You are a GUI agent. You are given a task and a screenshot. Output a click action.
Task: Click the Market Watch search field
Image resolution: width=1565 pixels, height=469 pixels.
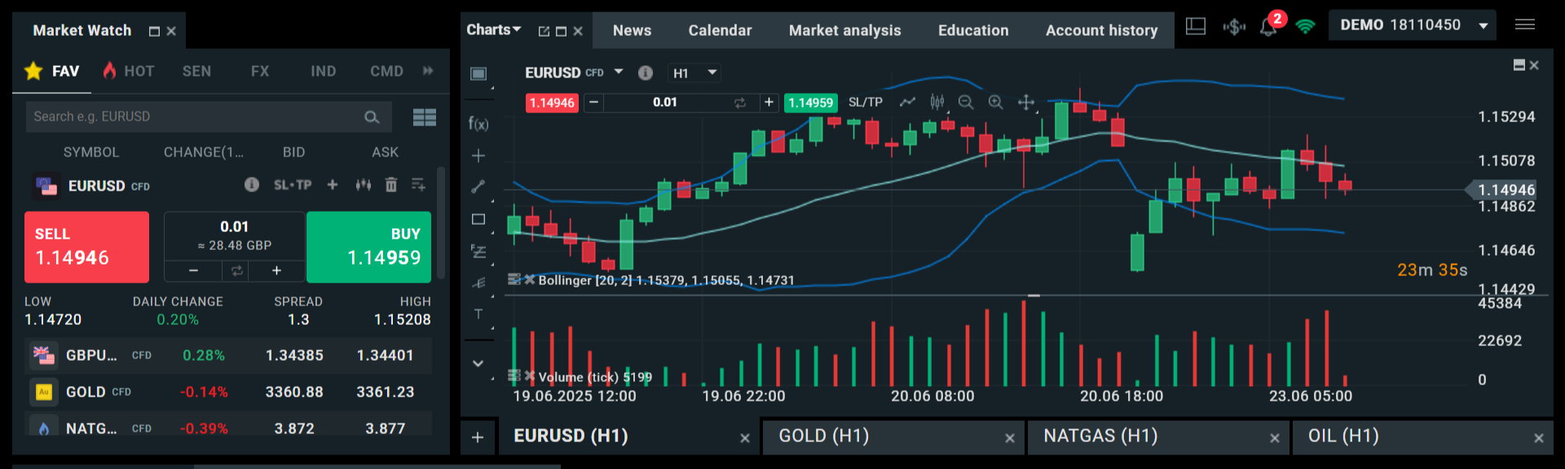(209, 117)
